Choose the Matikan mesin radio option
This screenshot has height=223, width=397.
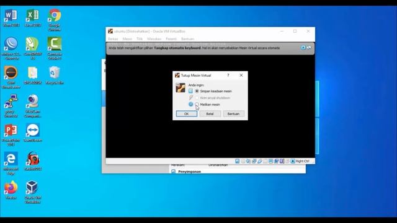pos(197,105)
